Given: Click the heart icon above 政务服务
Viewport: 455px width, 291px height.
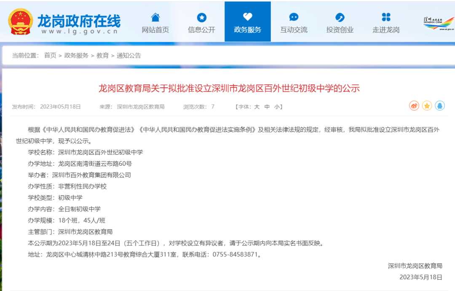Looking at the screenshot, I should [x=248, y=17].
